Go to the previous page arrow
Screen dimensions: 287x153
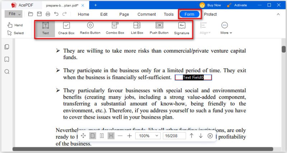pyautogui.click(x=192, y=136)
